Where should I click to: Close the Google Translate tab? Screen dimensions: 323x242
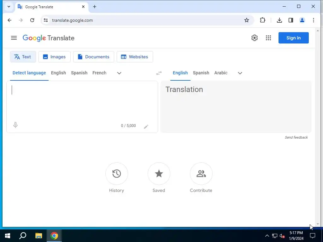(x=83, y=7)
